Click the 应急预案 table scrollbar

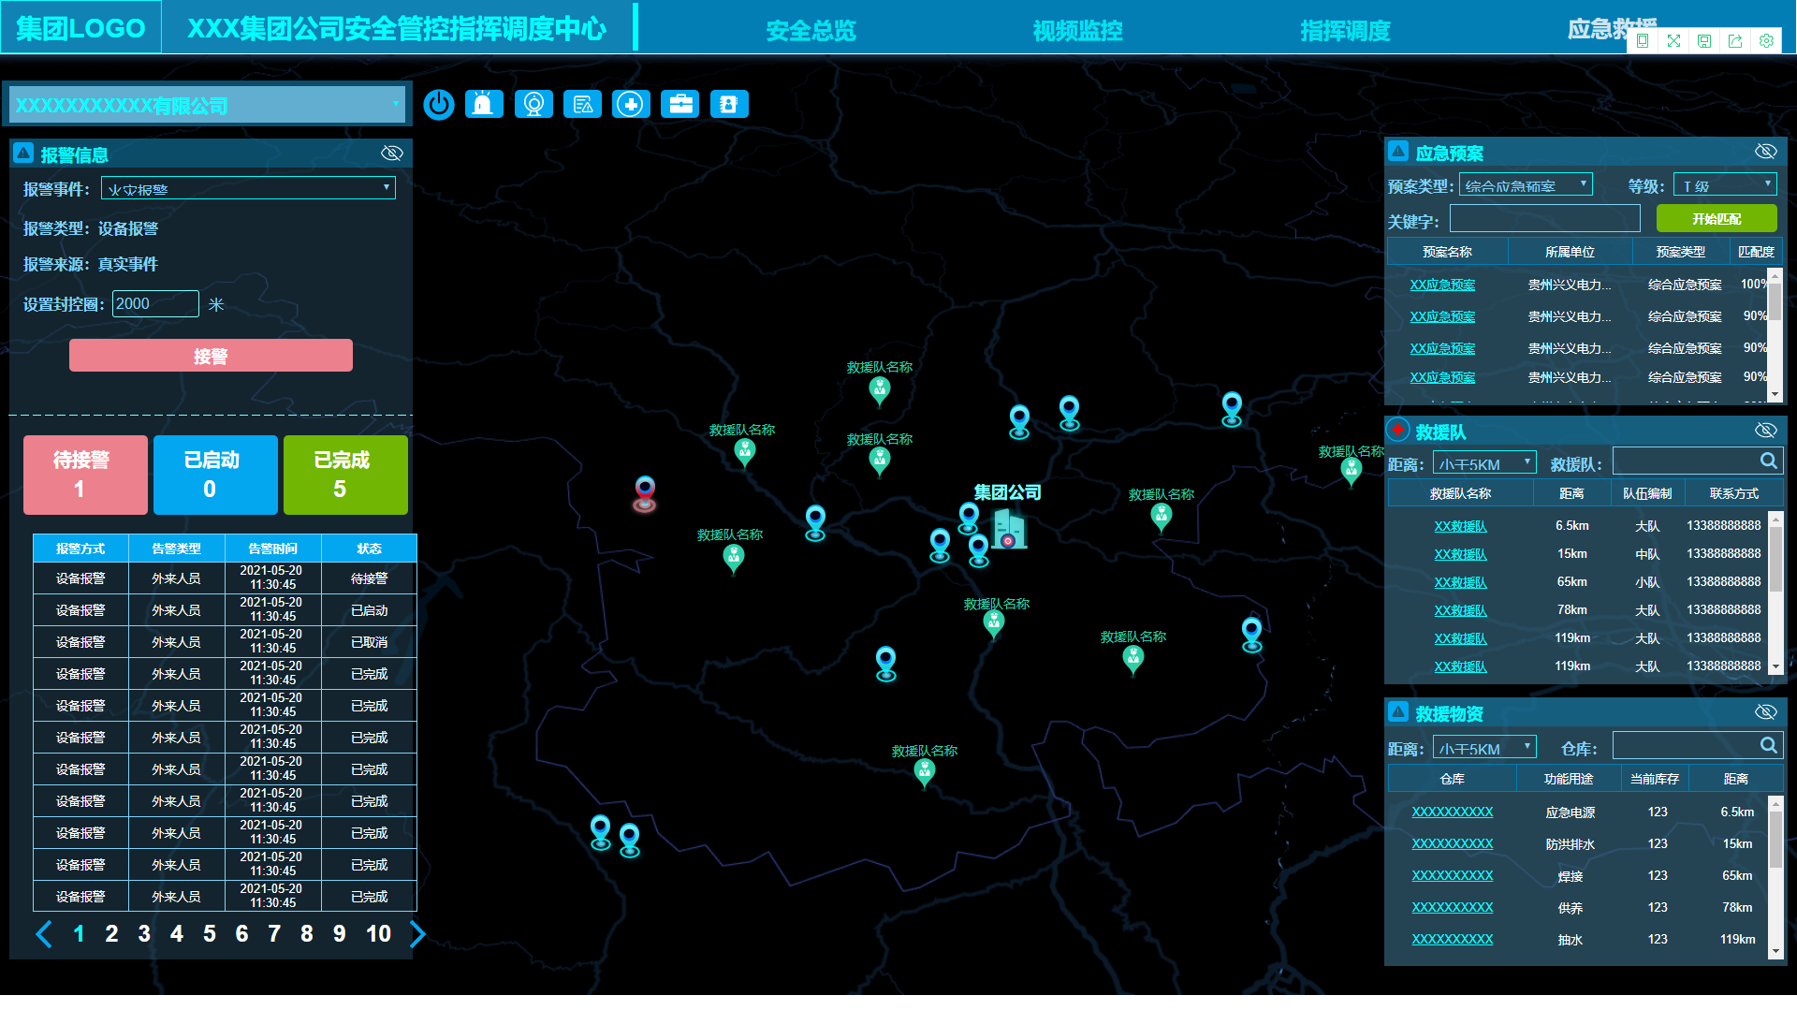(1775, 335)
